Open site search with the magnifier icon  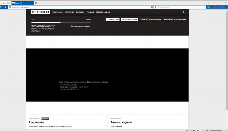click(x=184, y=12)
